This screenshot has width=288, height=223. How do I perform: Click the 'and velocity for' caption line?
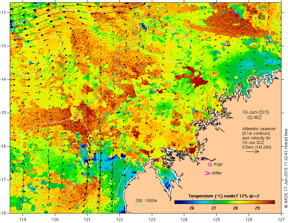pos(256,138)
